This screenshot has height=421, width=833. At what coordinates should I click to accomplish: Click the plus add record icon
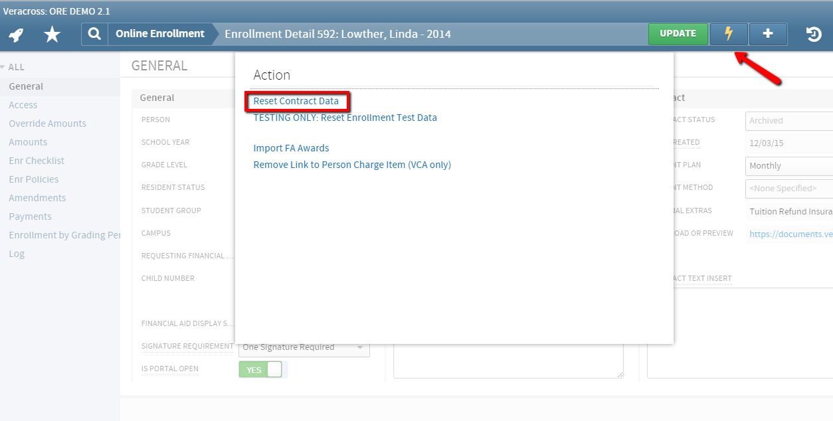(x=768, y=34)
